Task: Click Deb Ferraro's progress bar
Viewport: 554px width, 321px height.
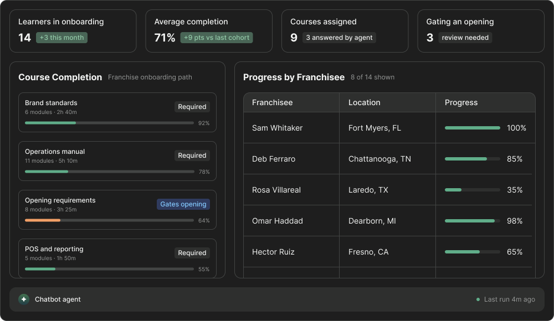Action: point(473,159)
